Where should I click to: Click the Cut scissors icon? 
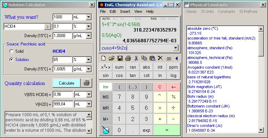point(136,59)
